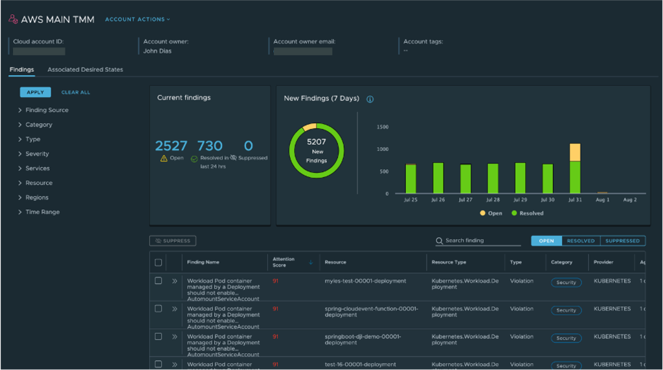
Task: Click Attention Score 91 in springboot-djl-demo row
Action: coord(275,336)
